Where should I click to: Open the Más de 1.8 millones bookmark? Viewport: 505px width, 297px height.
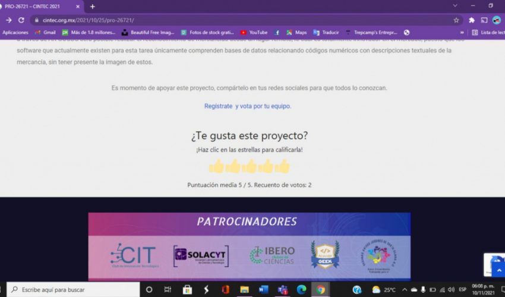point(89,33)
